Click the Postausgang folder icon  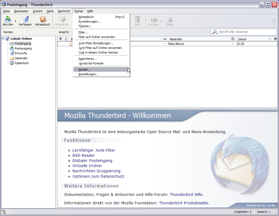click(x=12, y=48)
